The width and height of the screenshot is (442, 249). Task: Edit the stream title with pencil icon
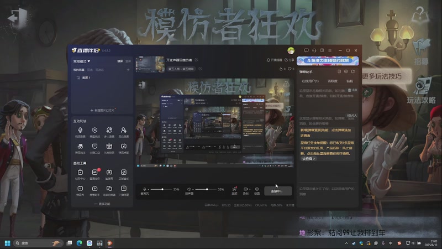(x=196, y=60)
